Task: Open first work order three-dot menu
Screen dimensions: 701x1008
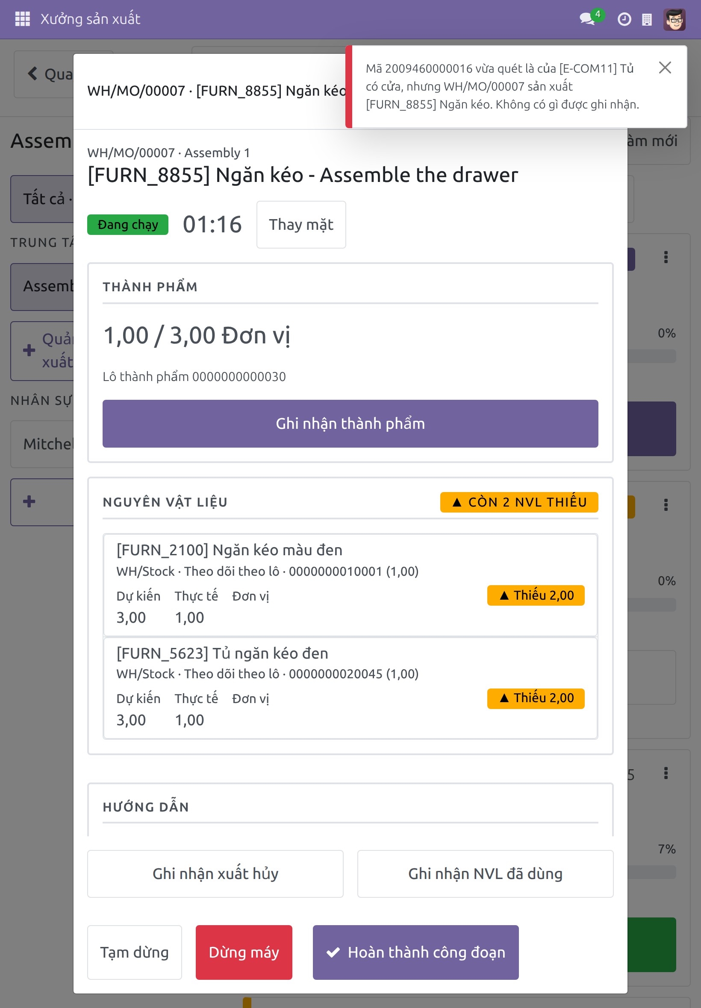Action: click(666, 257)
